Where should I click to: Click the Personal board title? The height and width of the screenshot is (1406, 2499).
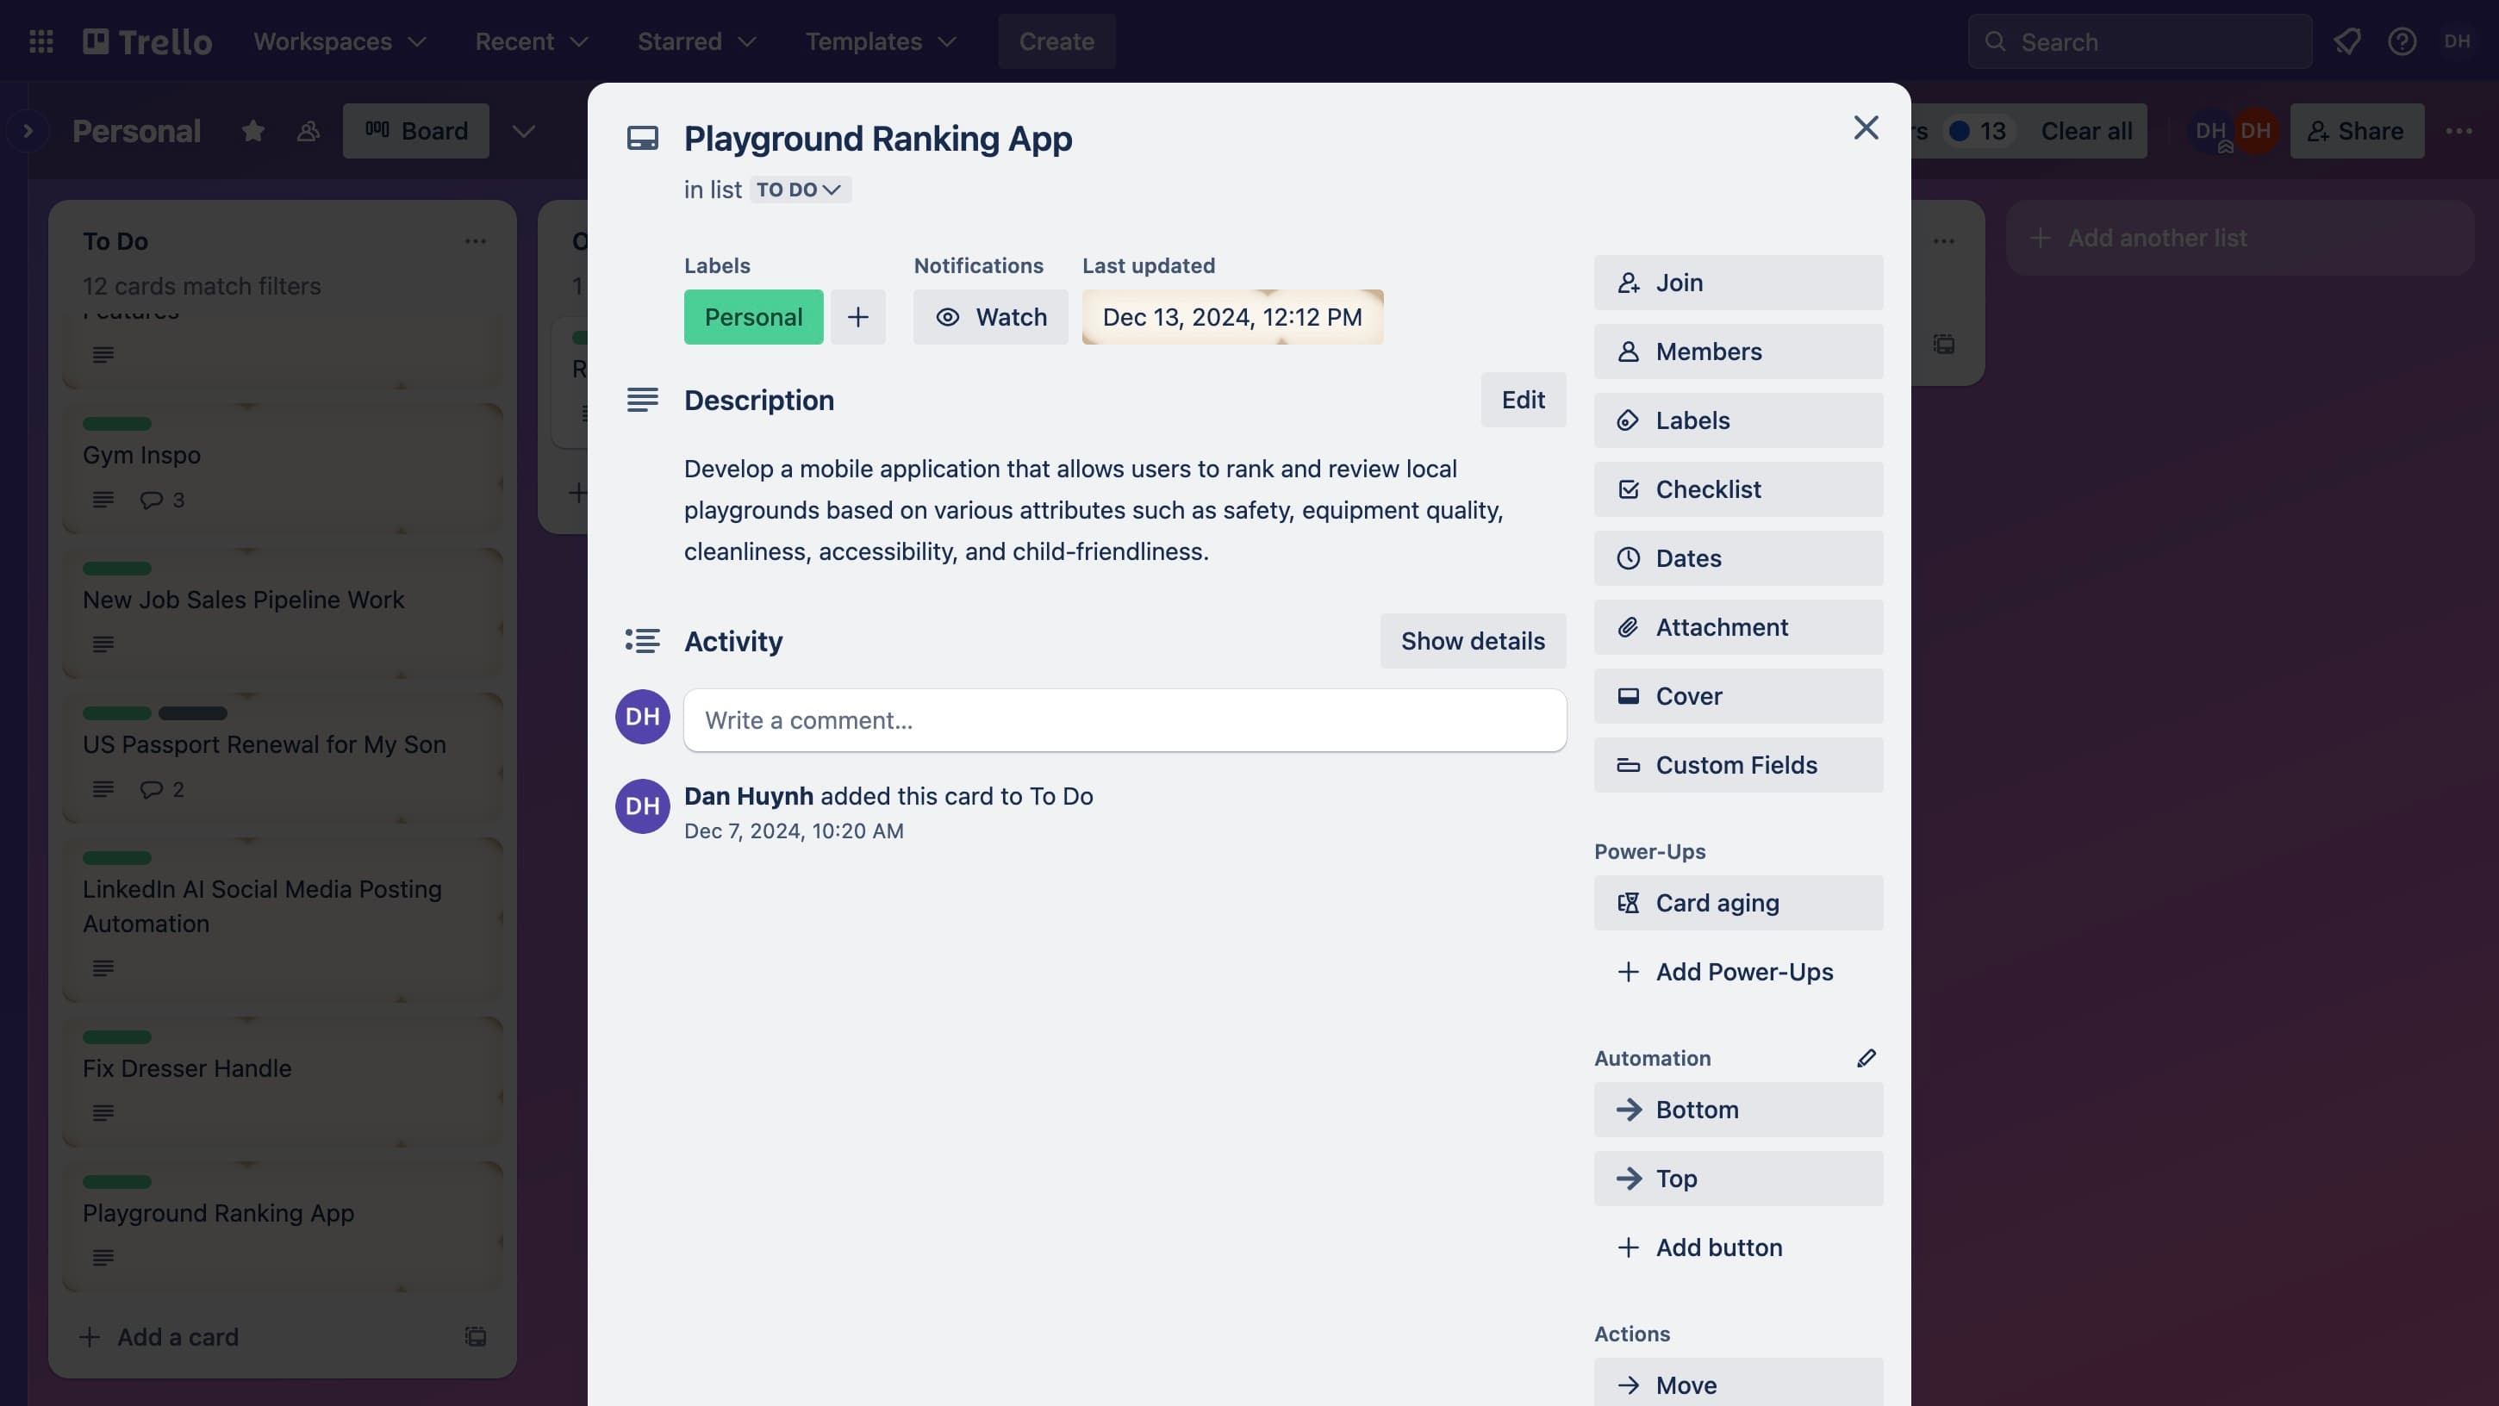click(137, 131)
